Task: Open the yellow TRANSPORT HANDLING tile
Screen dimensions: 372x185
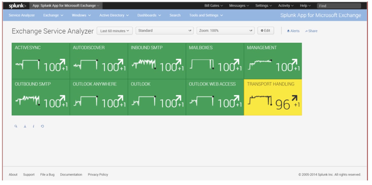Action: tap(273, 97)
